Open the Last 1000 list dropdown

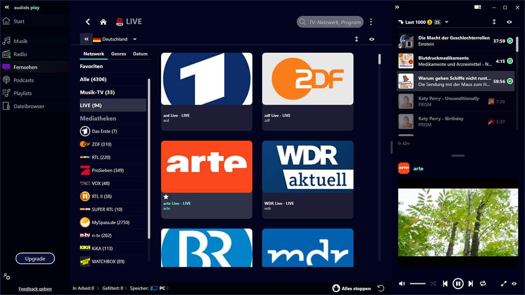click(x=423, y=22)
